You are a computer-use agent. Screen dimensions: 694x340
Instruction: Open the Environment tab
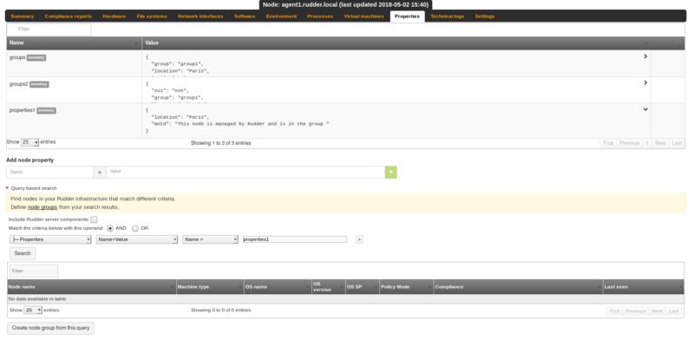pos(281,16)
